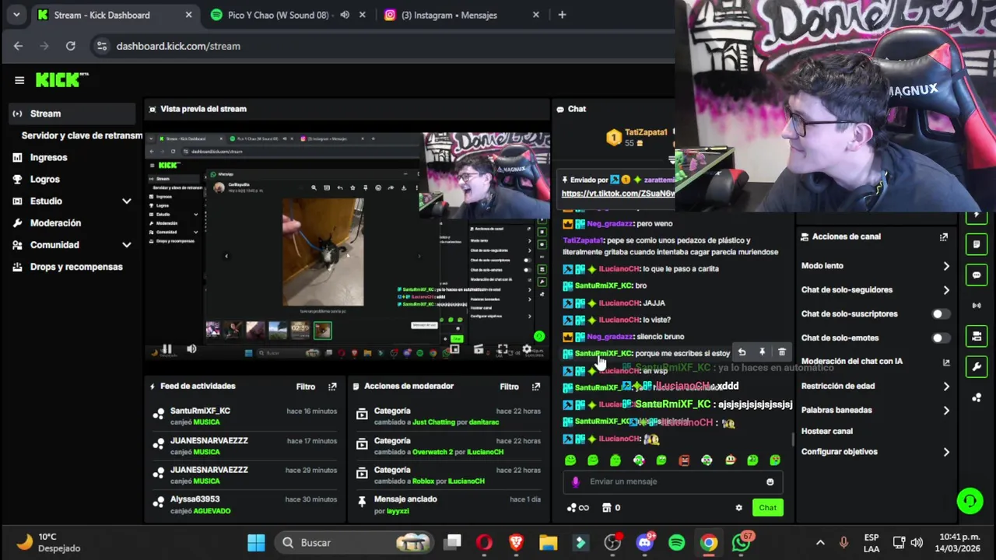Image resolution: width=996 pixels, height=560 pixels.
Task: Click Mensaje anclado moderator entry
Action: pos(448,505)
